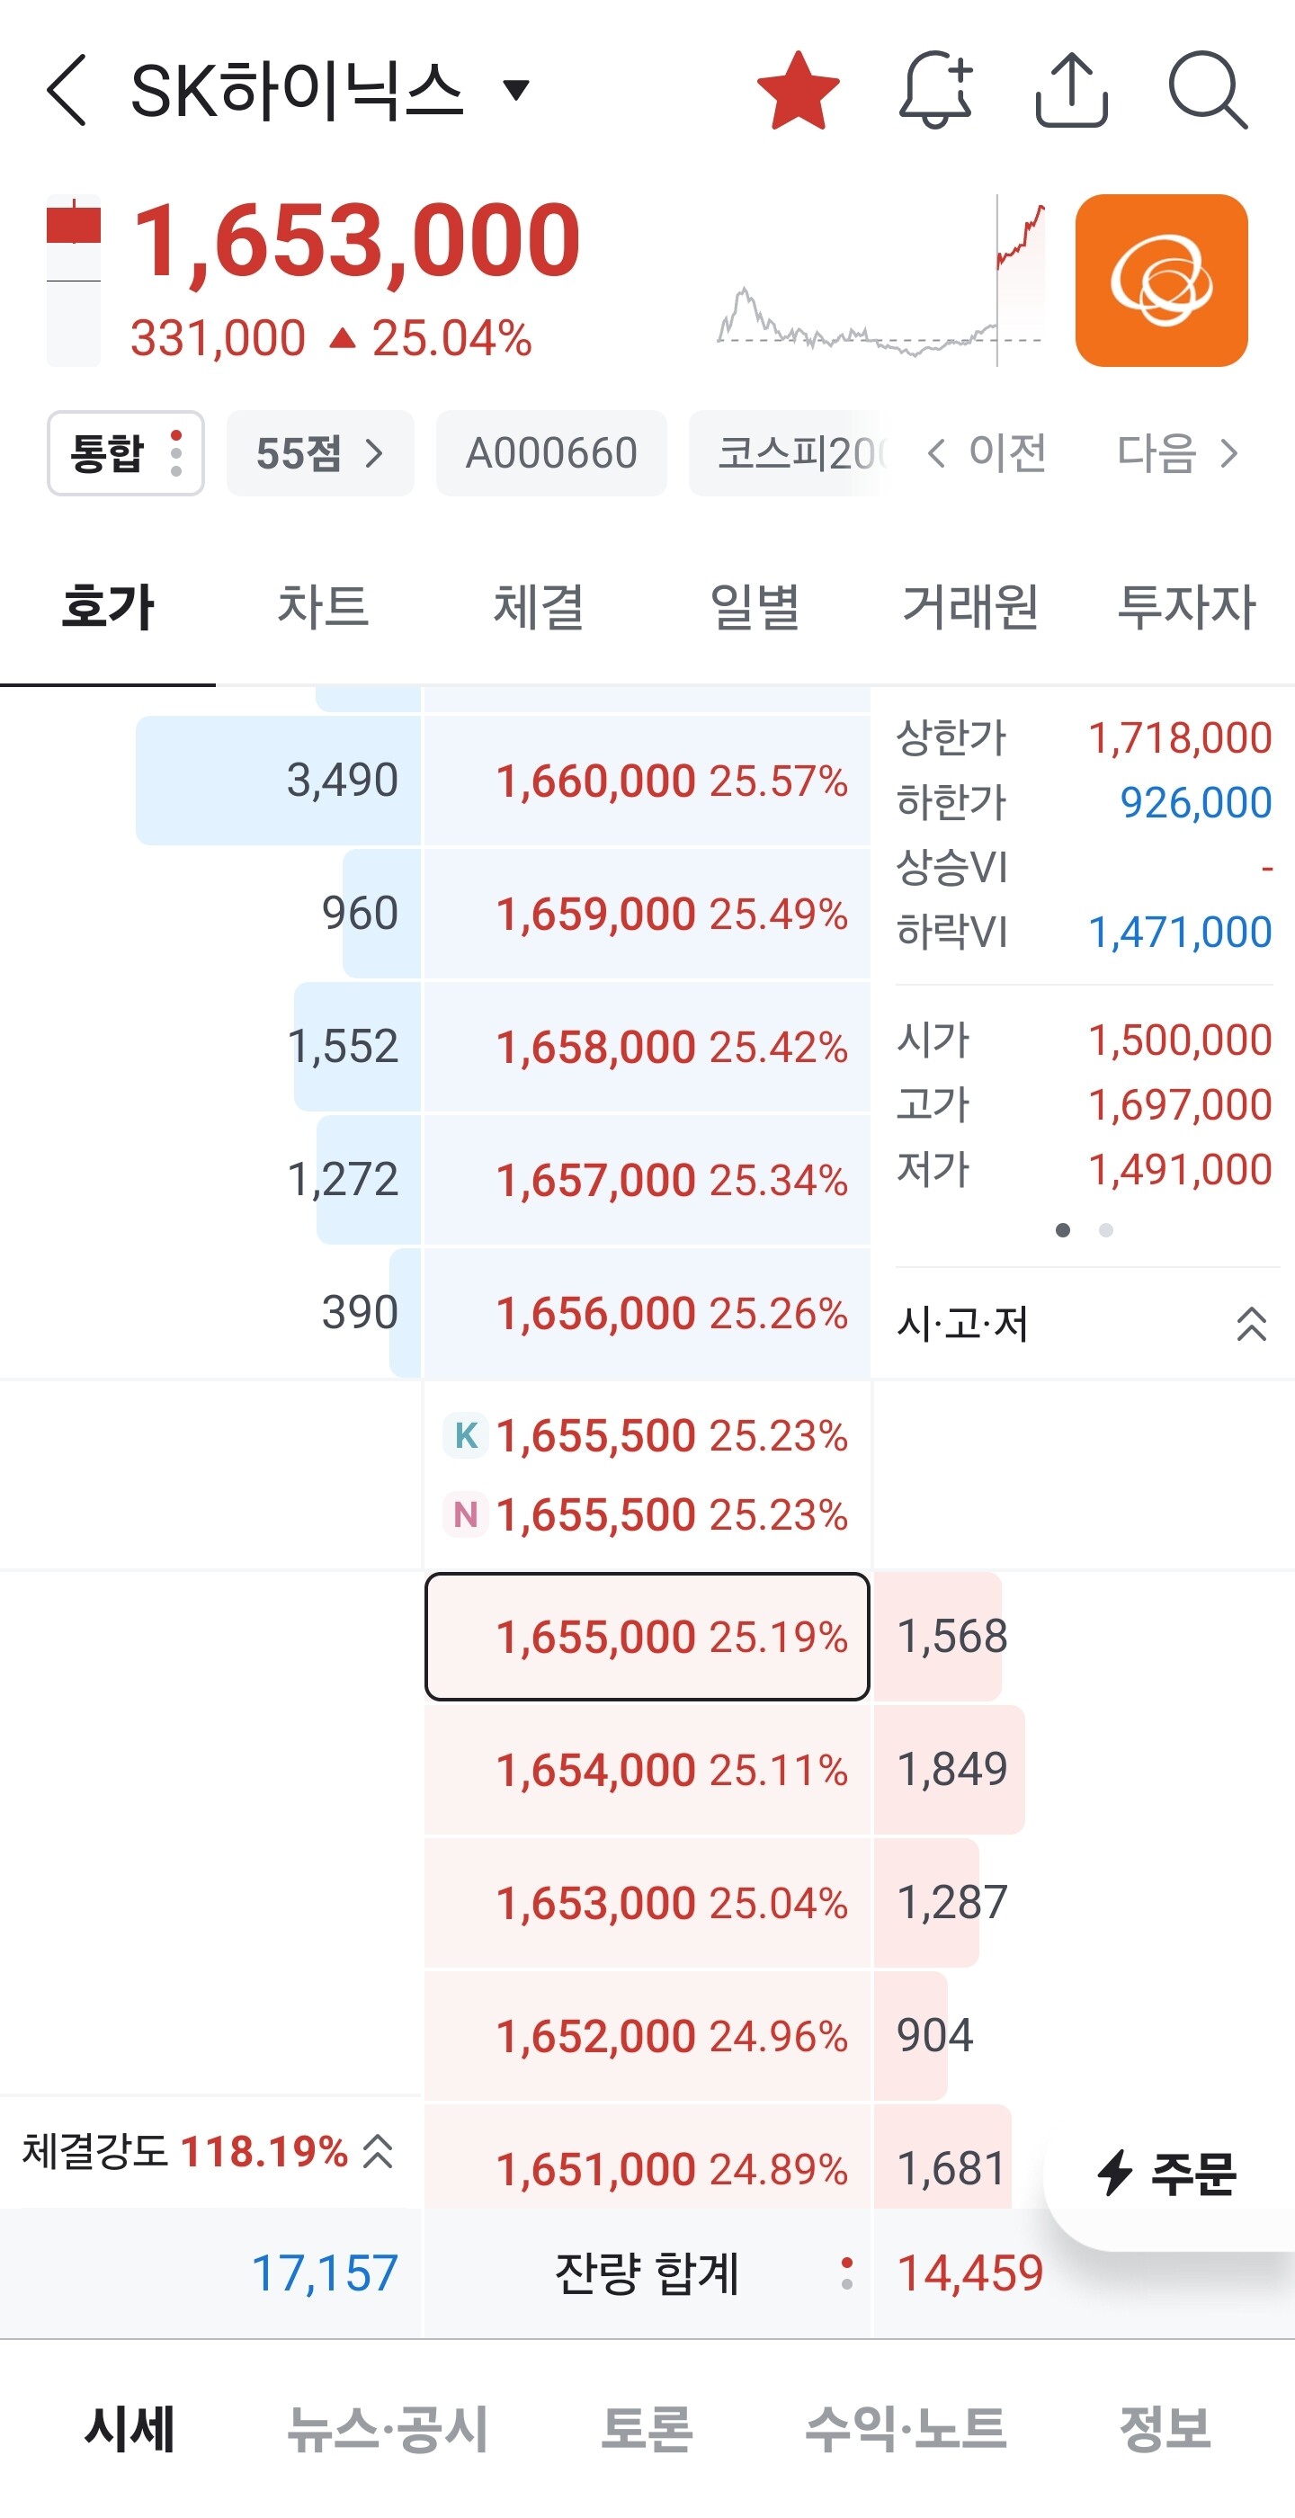
Task: Open the 뉴스·공시 bottom tab
Action: click(387, 2429)
